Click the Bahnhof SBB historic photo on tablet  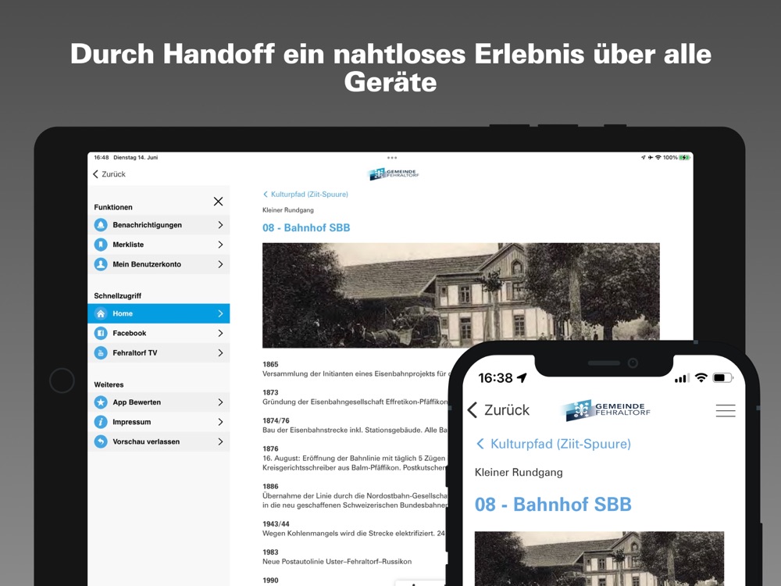point(461,295)
